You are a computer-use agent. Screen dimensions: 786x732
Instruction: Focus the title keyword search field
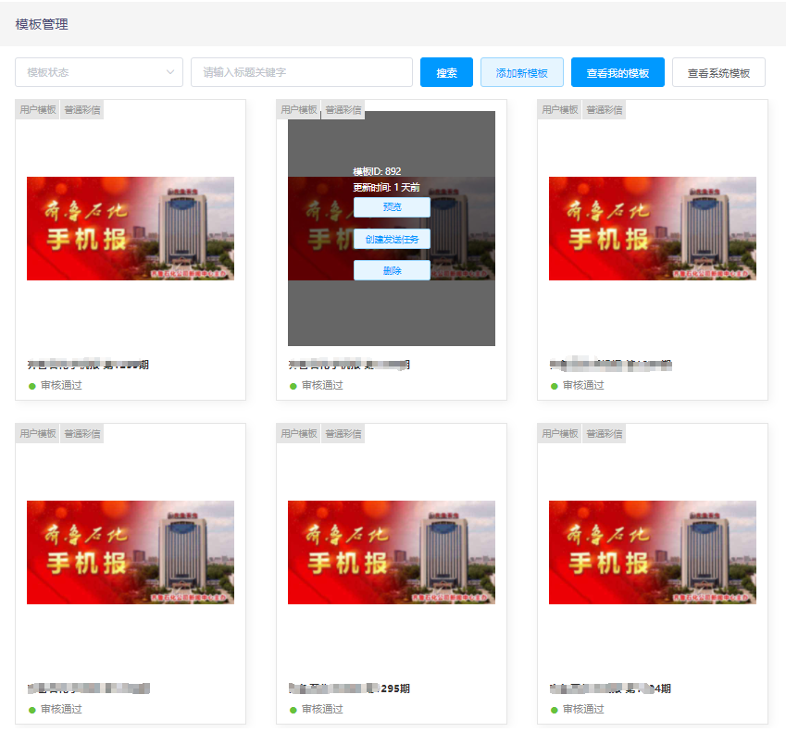[301, 72]
